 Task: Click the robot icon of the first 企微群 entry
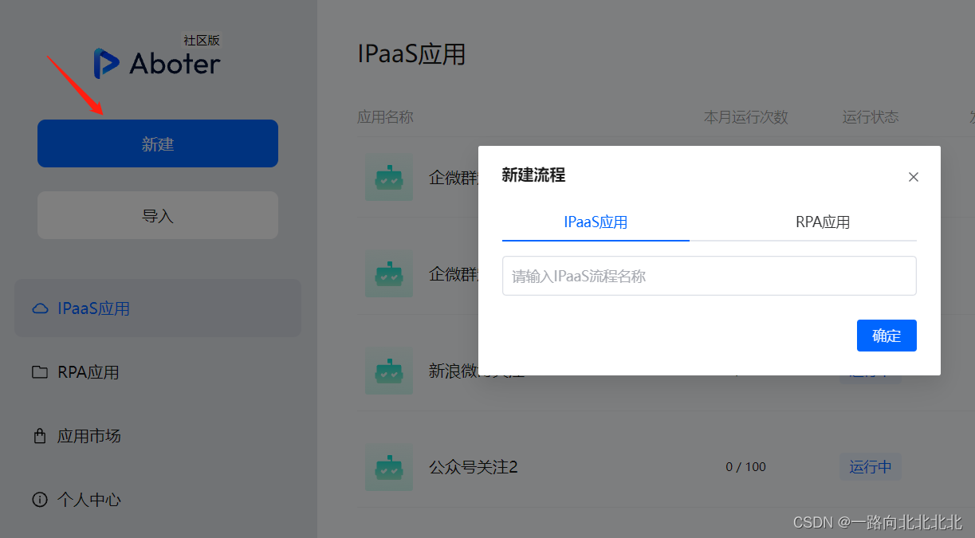click(x=388, y=178)
